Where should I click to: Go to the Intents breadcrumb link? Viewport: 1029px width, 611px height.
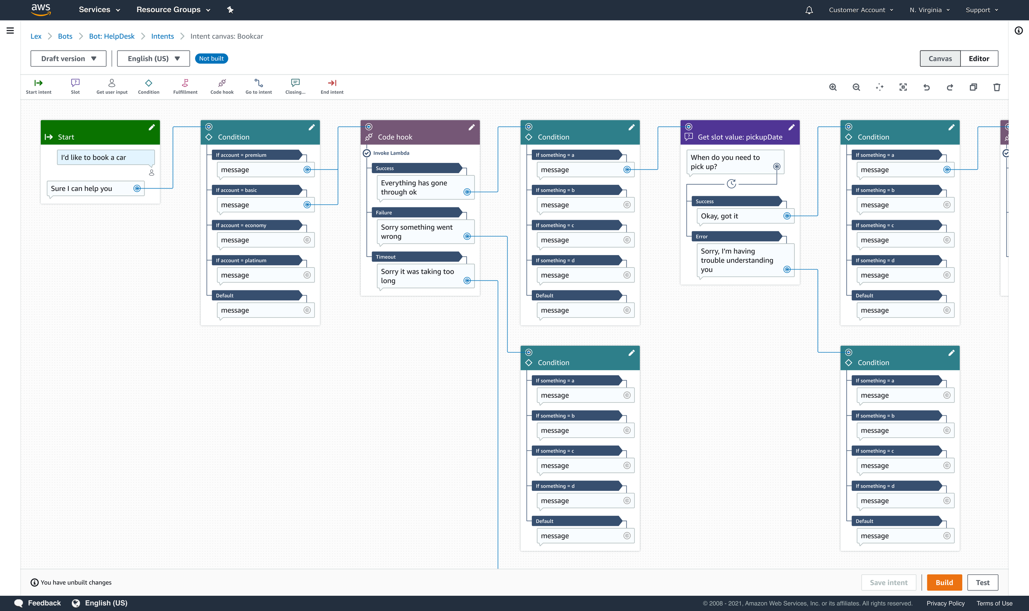tap(162, 36)
